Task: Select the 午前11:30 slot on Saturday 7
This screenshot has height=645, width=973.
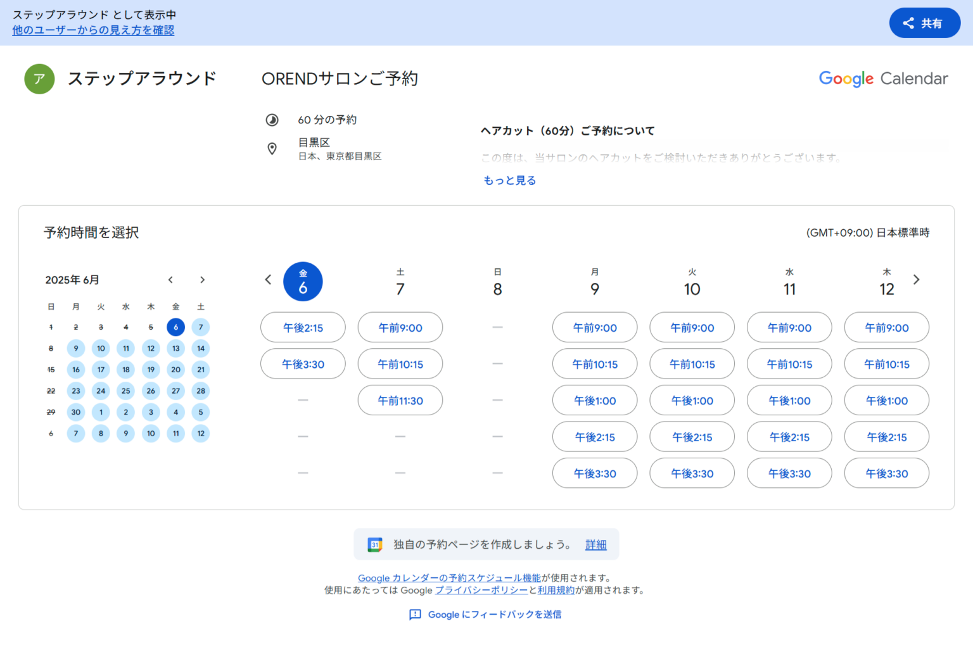Action: (x=400, y=400)
